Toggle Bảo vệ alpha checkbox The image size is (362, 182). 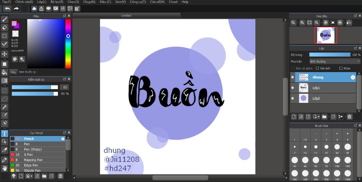[293, 69]
